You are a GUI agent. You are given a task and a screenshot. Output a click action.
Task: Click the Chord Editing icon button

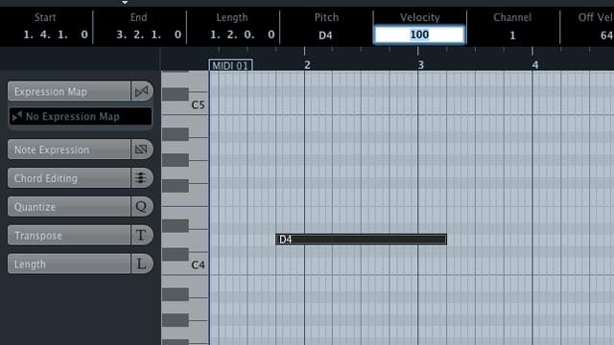(142, 178)
